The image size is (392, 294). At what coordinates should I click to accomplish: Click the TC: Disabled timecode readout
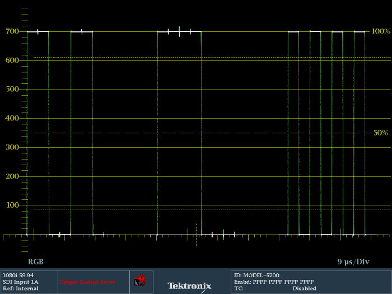pos(275,288)
